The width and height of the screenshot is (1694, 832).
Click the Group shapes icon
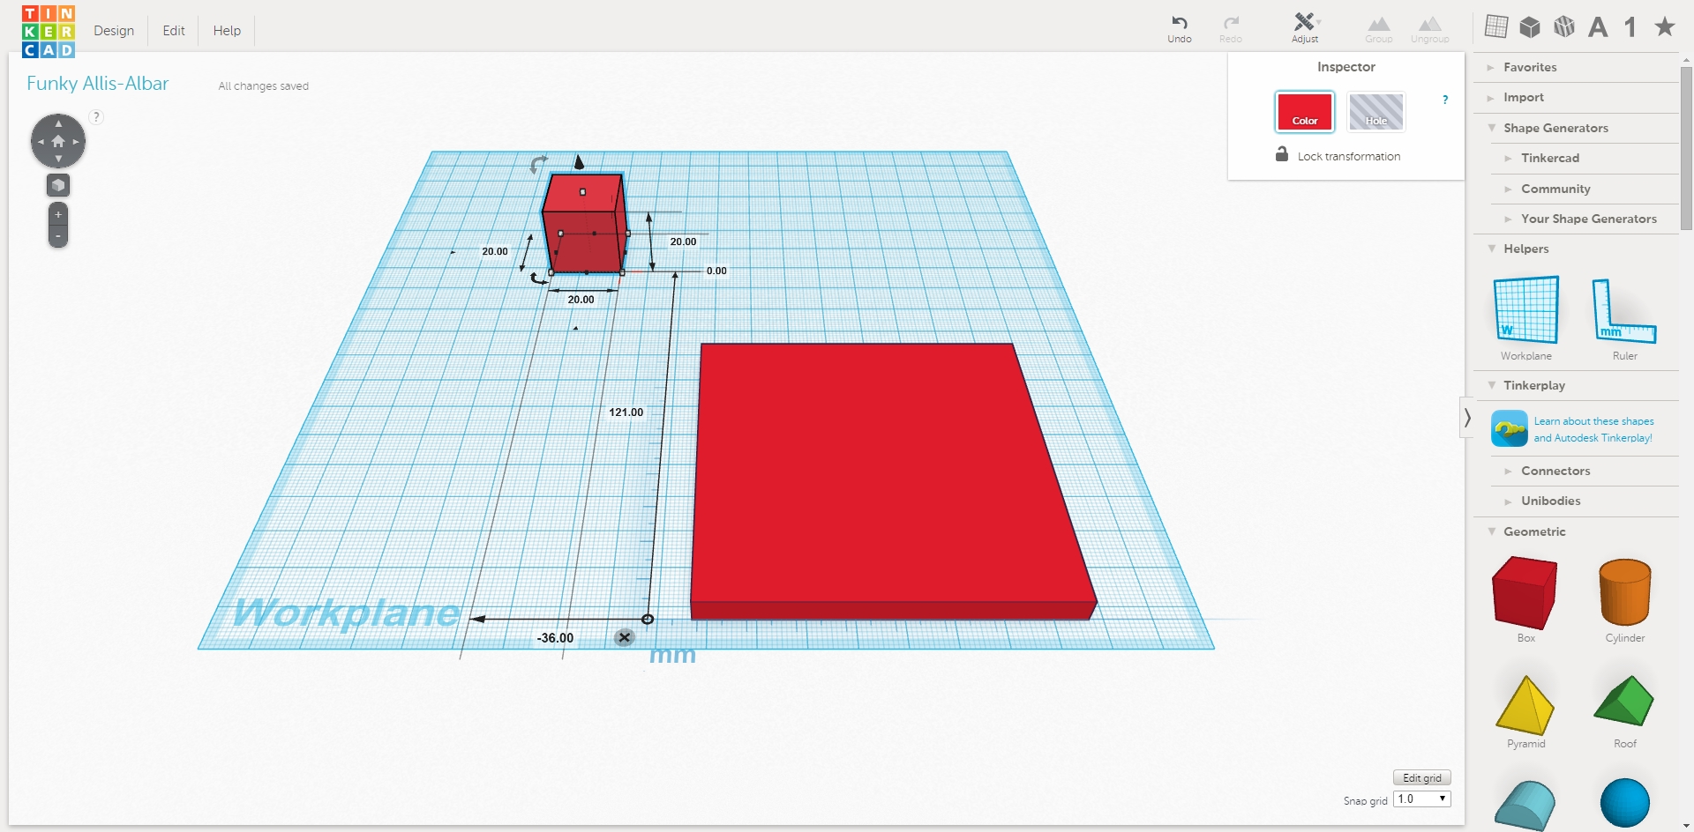1379,24
